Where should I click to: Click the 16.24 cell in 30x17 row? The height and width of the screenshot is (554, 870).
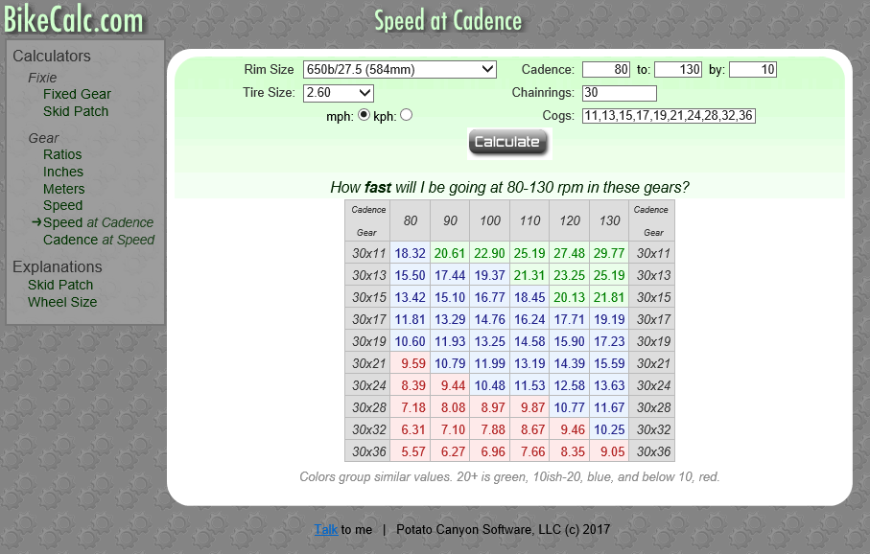coord(529,319)
